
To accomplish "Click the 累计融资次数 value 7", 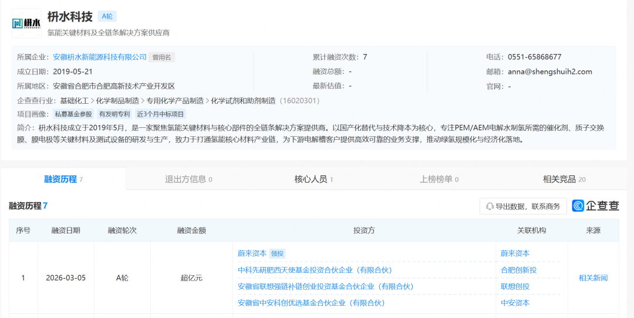I will (x=365, y=57).
